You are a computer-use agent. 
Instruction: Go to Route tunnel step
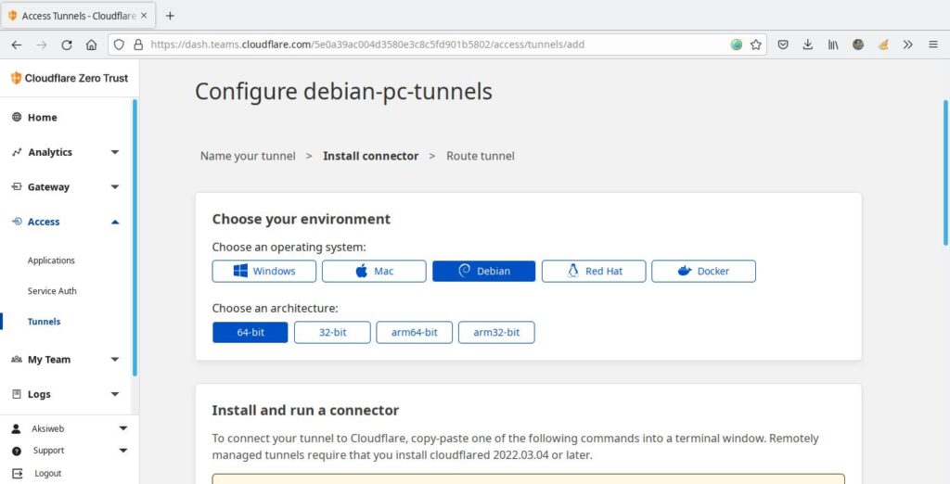point(481,156)
